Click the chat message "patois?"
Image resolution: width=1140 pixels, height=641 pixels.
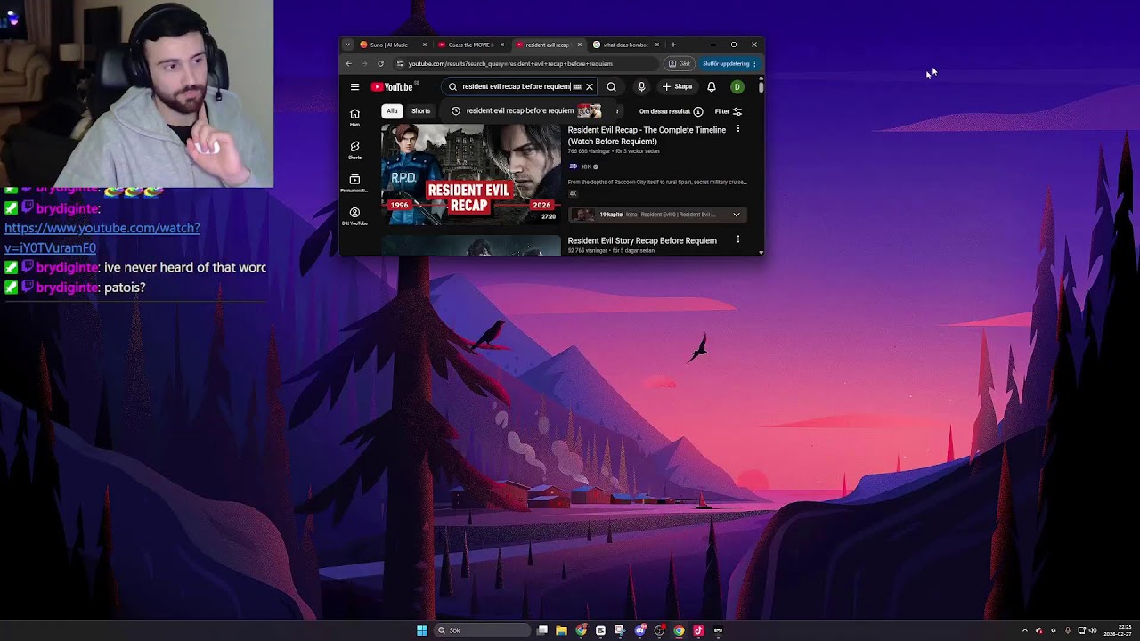[125, 288]
